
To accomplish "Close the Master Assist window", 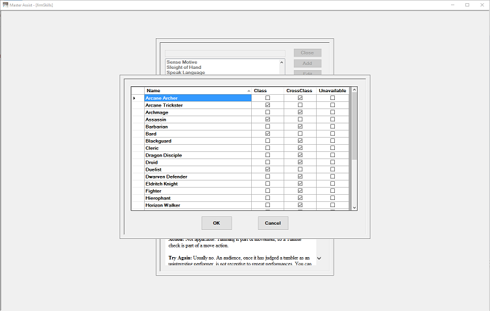I will [482, 5].
